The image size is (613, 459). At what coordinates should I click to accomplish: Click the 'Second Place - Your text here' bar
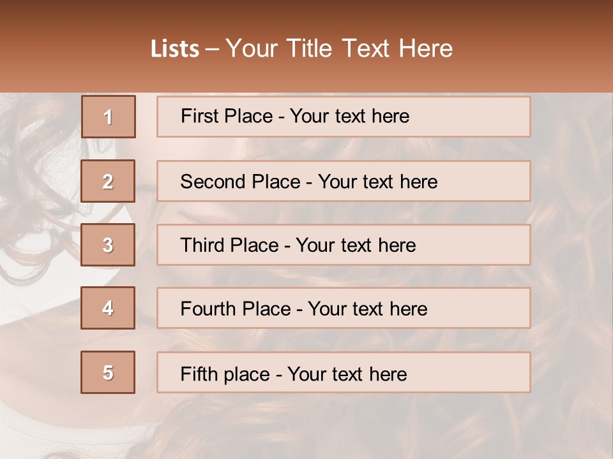(344, 181)
